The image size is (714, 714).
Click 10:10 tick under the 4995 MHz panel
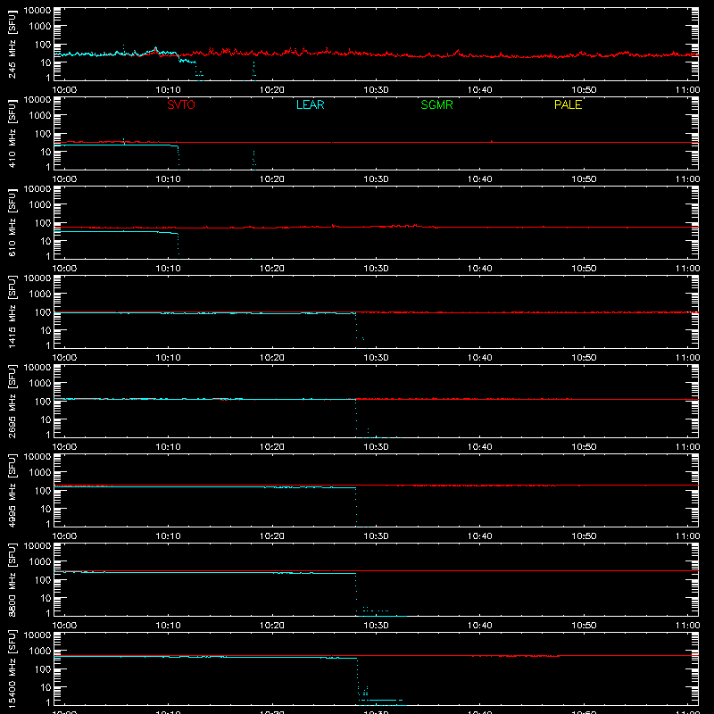[168, 536]
